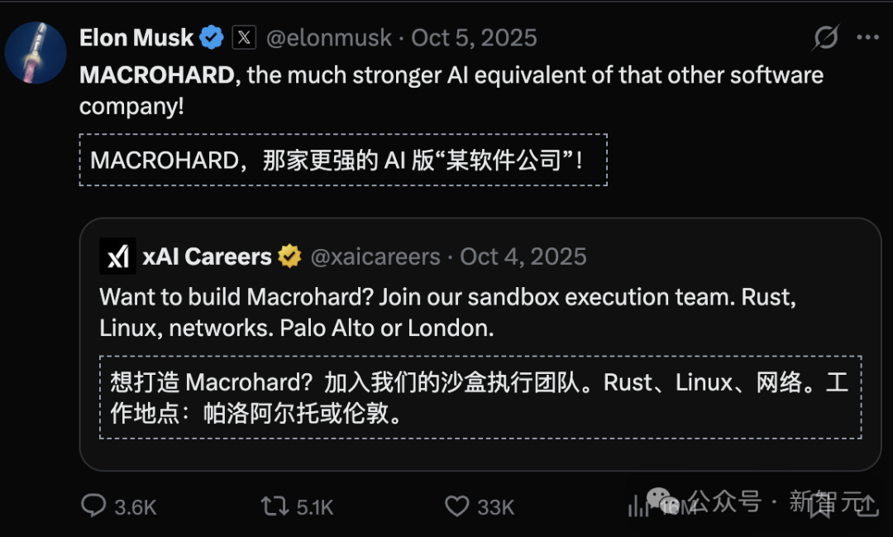Image resolution: width=893 pixels, height=537 pixels.
Task: Click the @xaicareers handle
Action: 376,257
